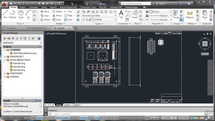Toggle ORTHO mode in status bar
The width and height of the screenshot is (215, 121).
click(x=52, y=118)
